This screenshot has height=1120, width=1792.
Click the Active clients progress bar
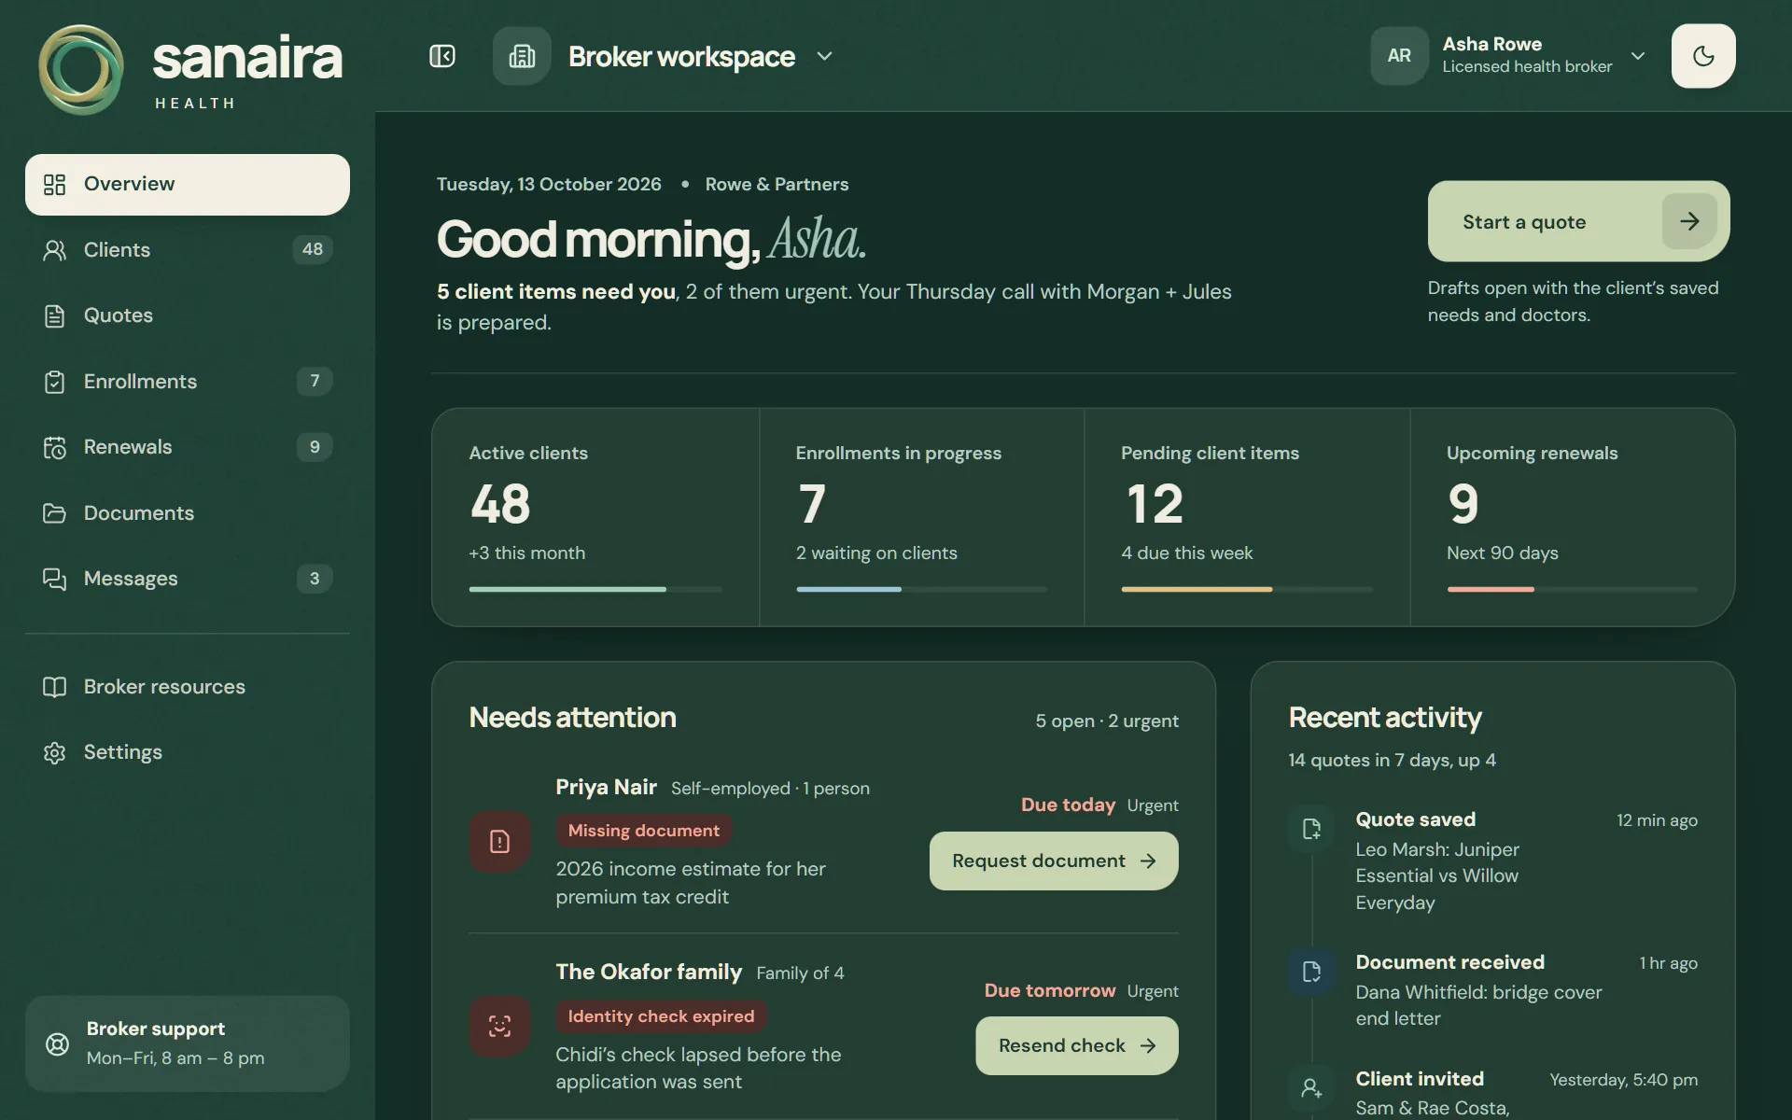point(595,589)
